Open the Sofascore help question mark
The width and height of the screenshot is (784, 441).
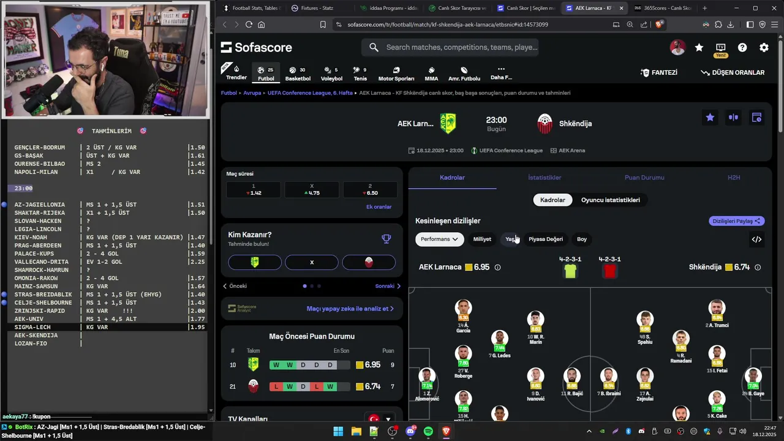point(742,48)
